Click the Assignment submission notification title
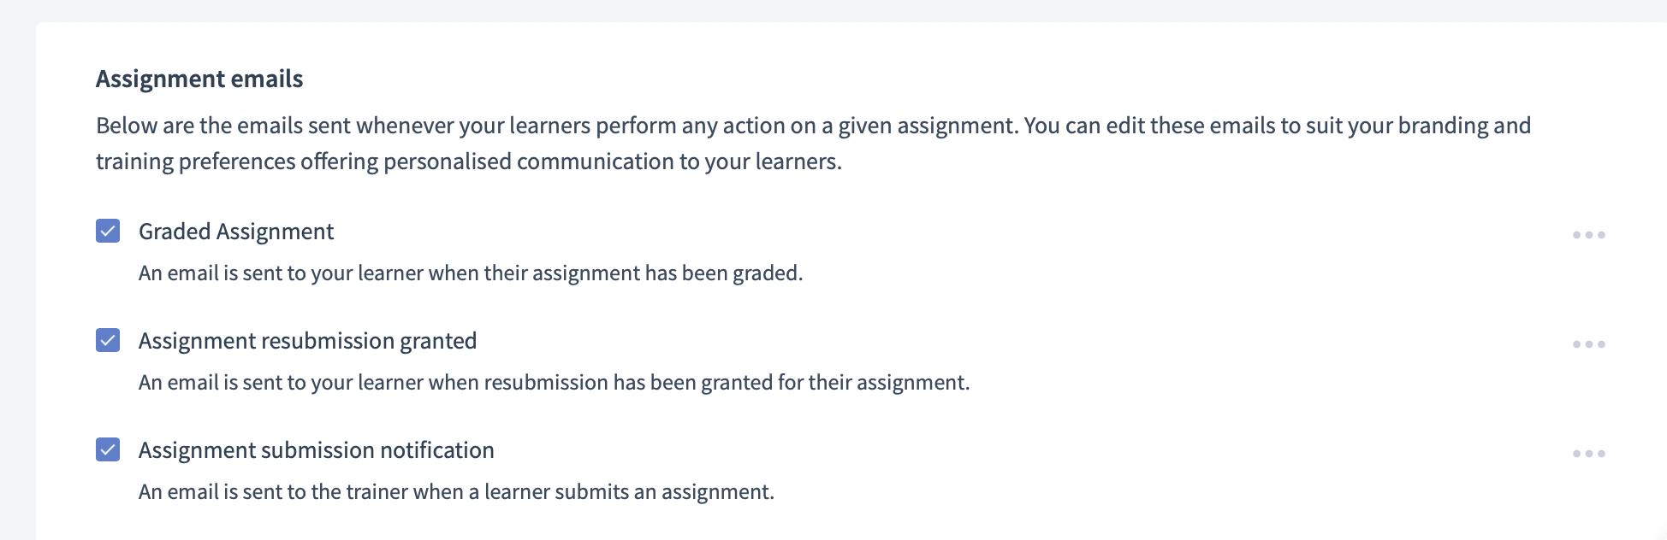Viewport: 1667px width, 540px height. pos(316,450)
